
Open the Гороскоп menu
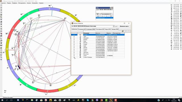point(3,3)
